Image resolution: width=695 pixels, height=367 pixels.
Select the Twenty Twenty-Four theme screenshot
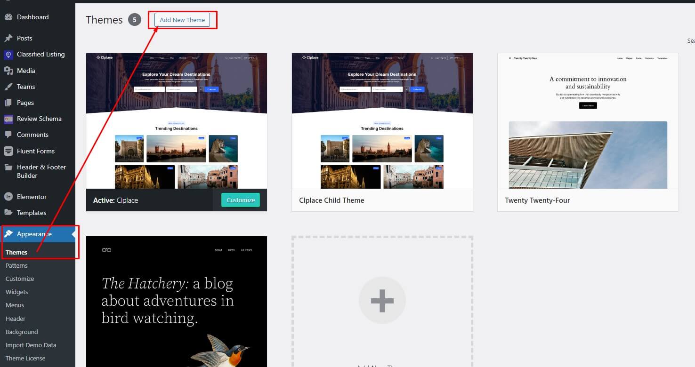click(588, 121)
